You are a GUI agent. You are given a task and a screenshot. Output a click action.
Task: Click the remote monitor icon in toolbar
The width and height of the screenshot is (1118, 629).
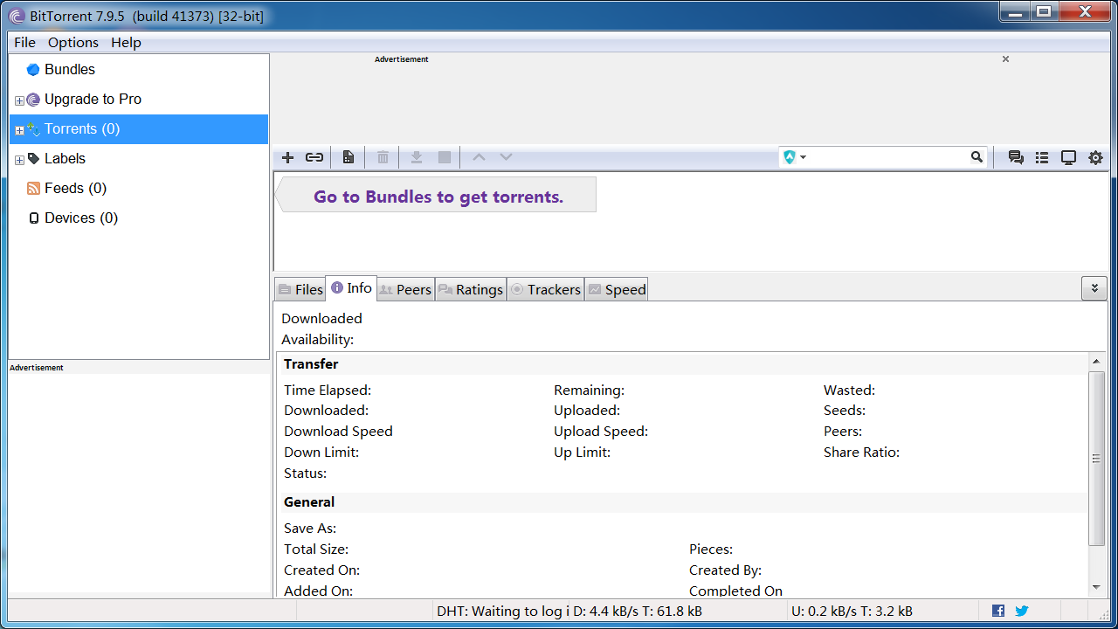[x=1068, y=158]
